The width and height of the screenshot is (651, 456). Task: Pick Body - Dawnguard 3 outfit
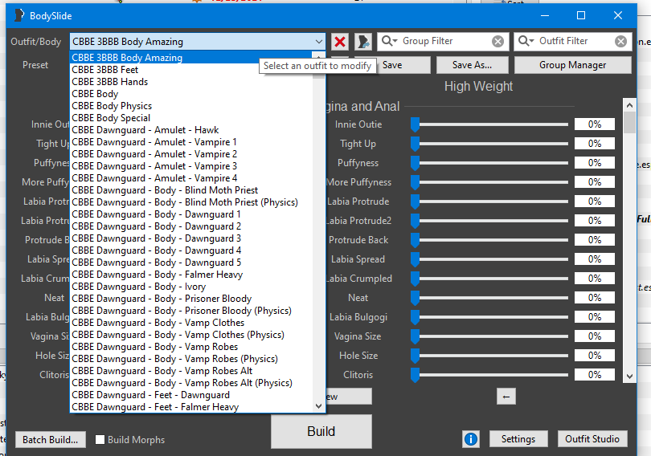click(x=190, y=238)
